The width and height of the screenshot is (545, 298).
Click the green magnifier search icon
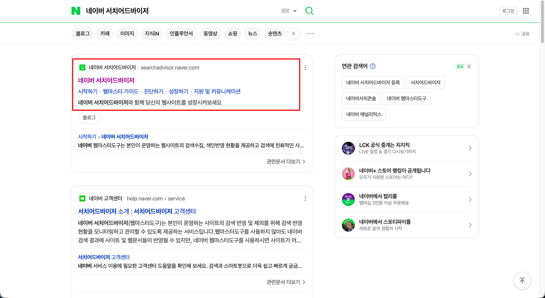(x=309, y=10)
